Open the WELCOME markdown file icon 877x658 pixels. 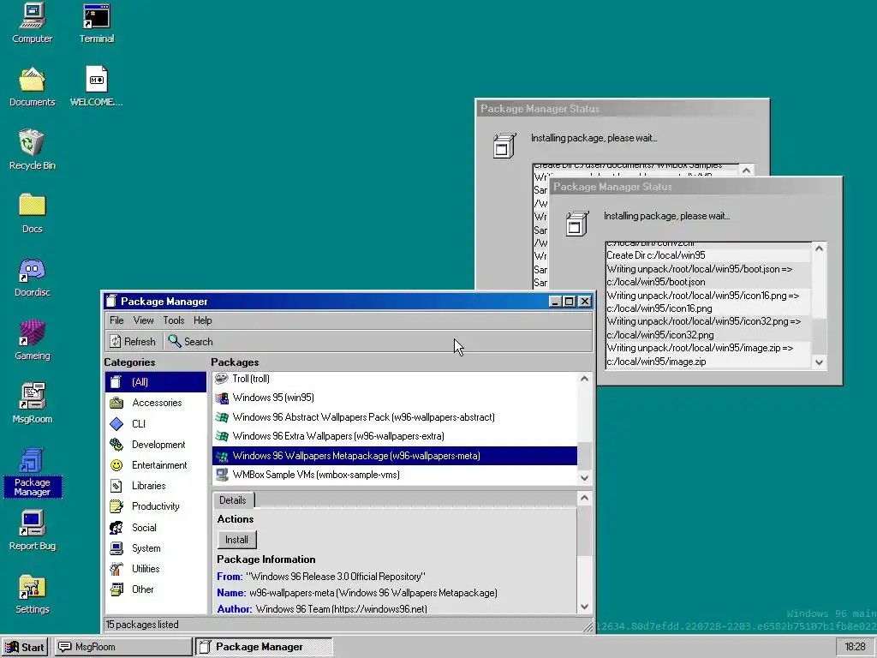[96, 87]
